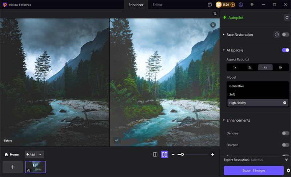Screen dimensions: 291x177
Task: Select the 4x upscale ratio
Action: (266, 67)
